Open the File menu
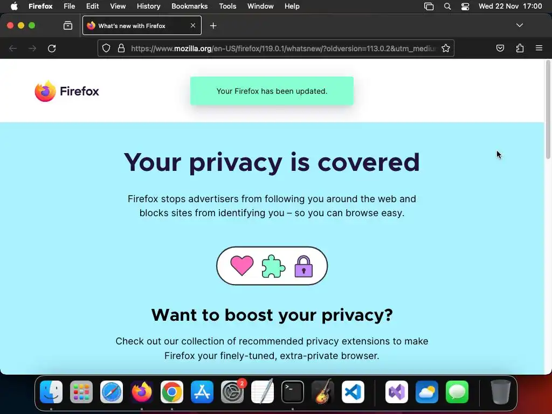Image resolution: width=552 pixels, height=414 pixels. tap(70, 6)
